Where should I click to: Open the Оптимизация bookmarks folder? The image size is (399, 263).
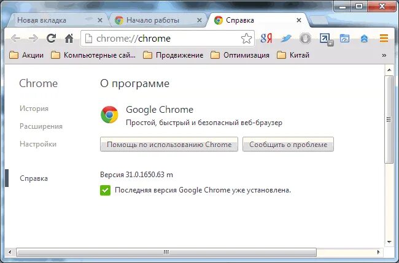tap(240, 55)
